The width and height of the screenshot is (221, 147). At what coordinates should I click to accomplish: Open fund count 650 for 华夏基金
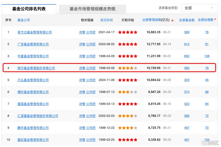pyautogui.click(x=187, y=56)
